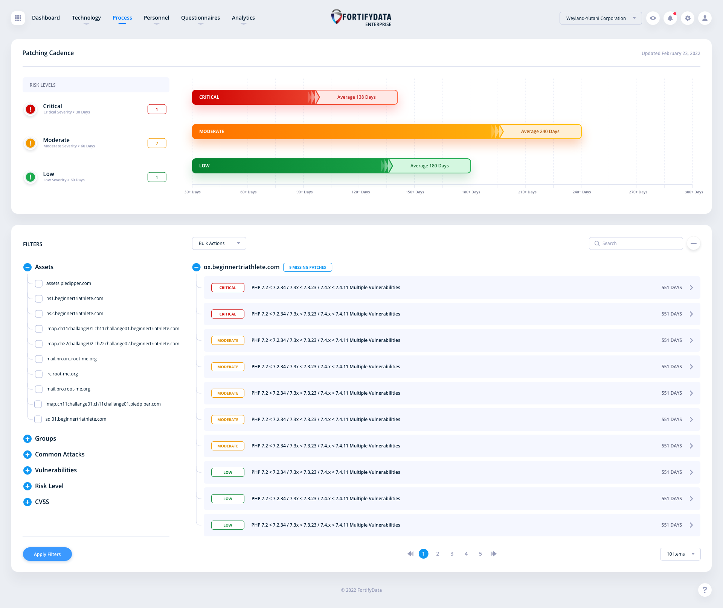The image size is (723, 608).
Task: Check the assets.piedipper.com checkbox
Action: coord(38,283)
